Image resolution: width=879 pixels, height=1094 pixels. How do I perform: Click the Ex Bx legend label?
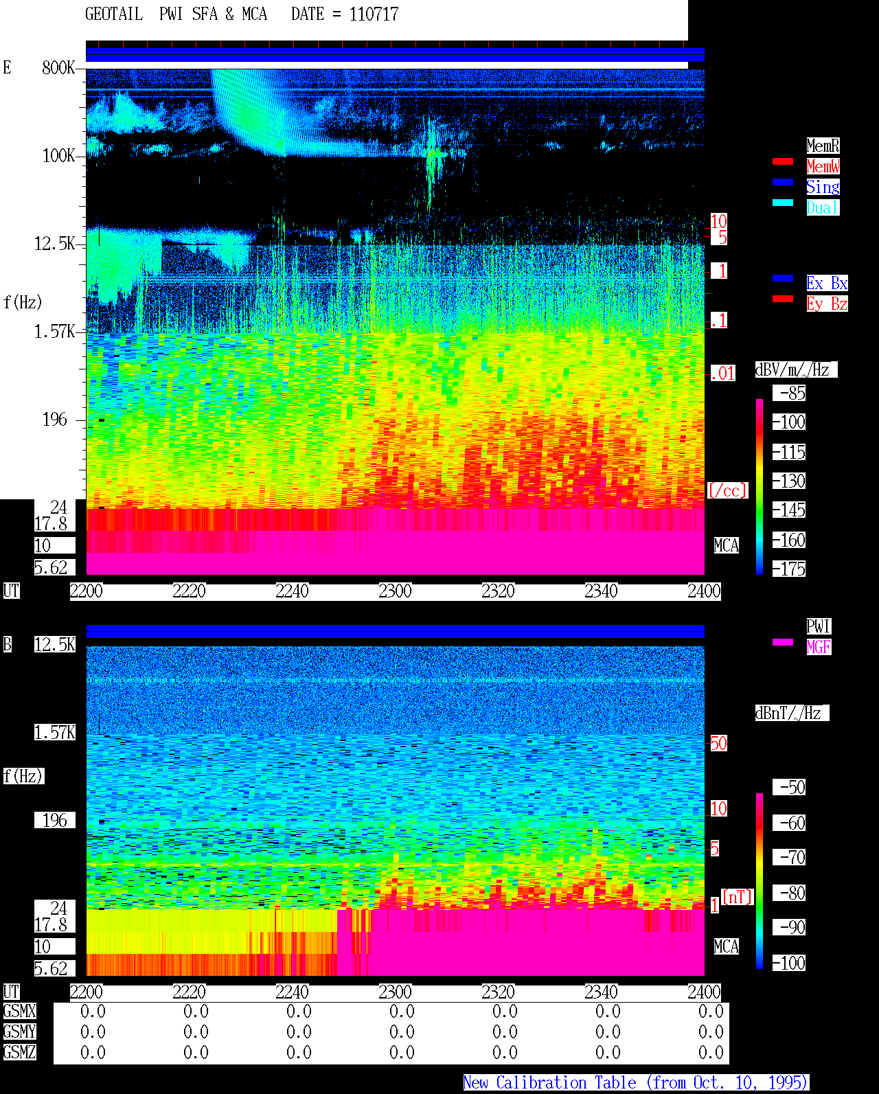tap(827, 283)
